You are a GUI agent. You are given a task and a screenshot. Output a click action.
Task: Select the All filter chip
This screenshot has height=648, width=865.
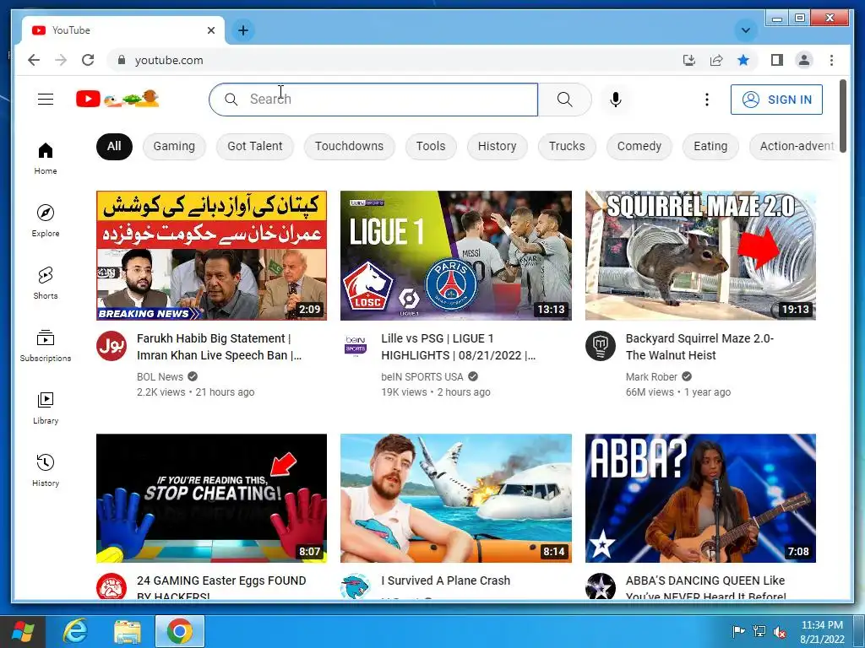coord(114,146)
